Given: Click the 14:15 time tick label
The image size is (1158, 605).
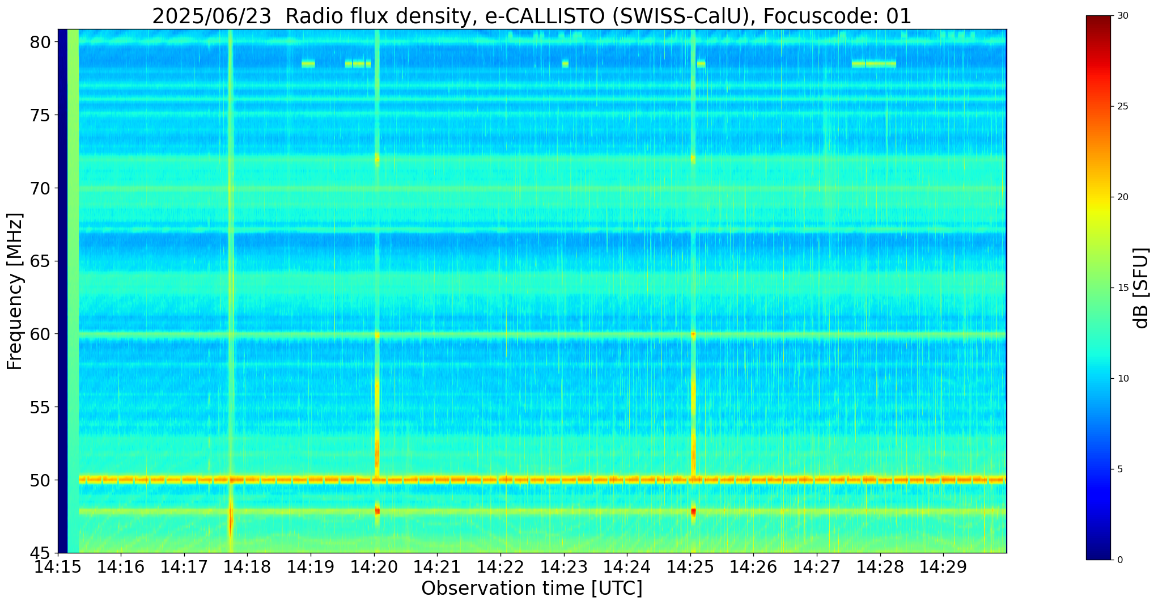Looking at the screenshot, I should [x=58, y=568].
